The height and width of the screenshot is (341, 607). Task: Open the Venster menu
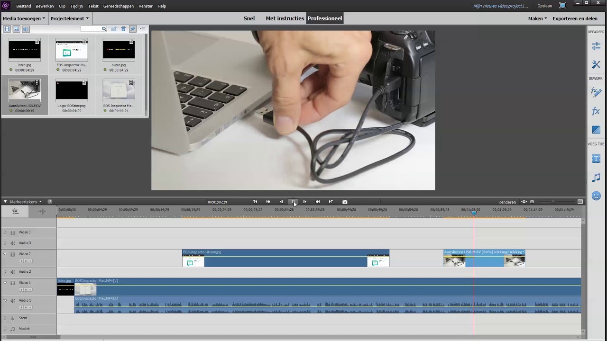146,6
